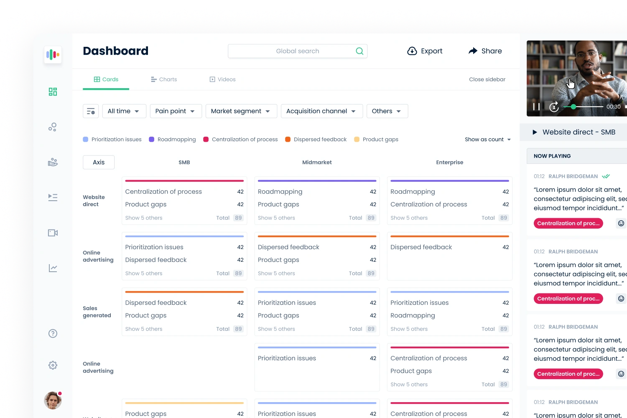This screenshot has width=627, height=418.
Task: Toggle Roadmapping legend item
Action: tap(172, 140)
